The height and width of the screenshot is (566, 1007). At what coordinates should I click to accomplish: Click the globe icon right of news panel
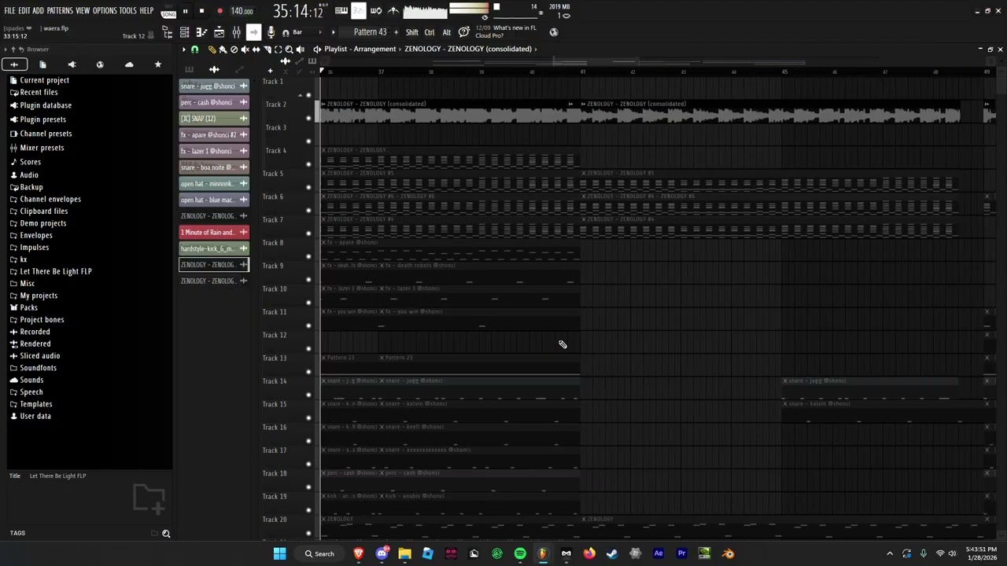point(554,32)
